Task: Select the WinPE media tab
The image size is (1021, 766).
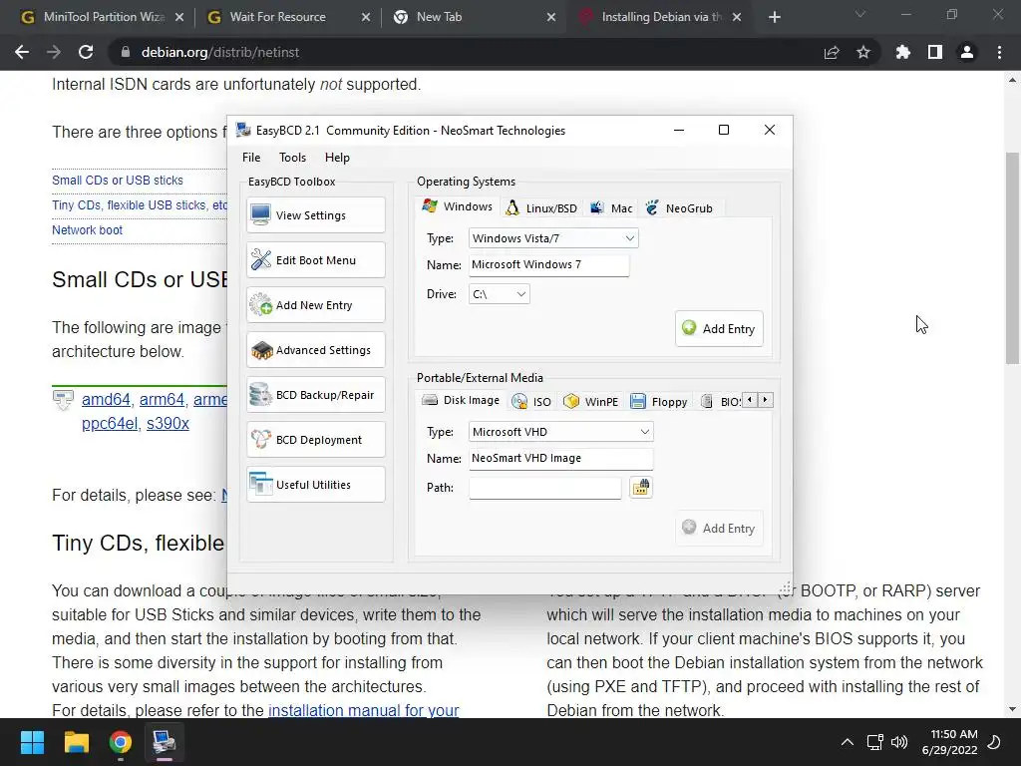Action: point(590,402)
